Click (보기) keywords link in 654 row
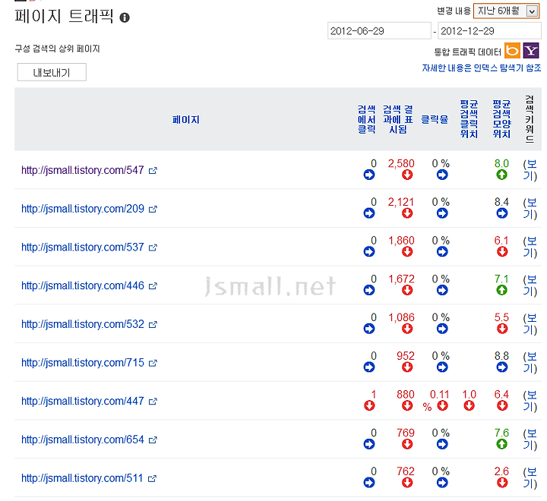 point(530,440)
